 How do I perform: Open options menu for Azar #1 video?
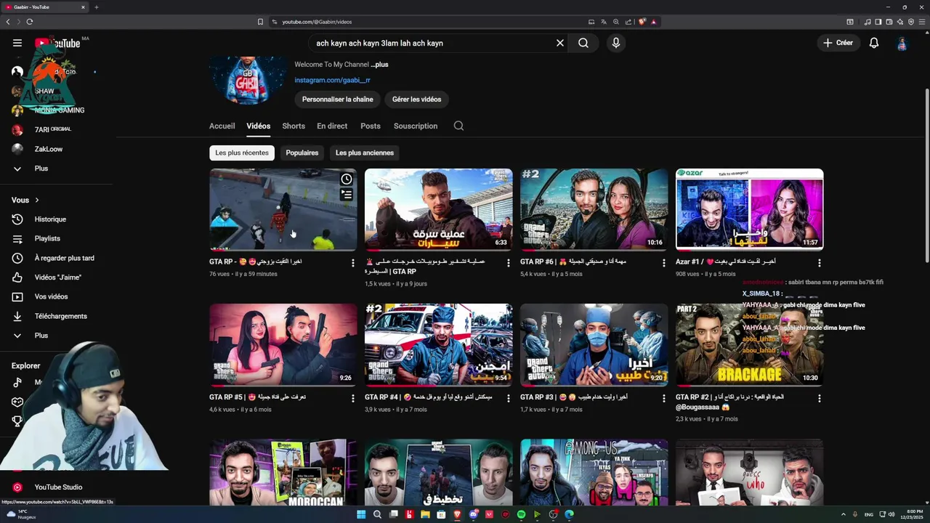pos(820,263)
